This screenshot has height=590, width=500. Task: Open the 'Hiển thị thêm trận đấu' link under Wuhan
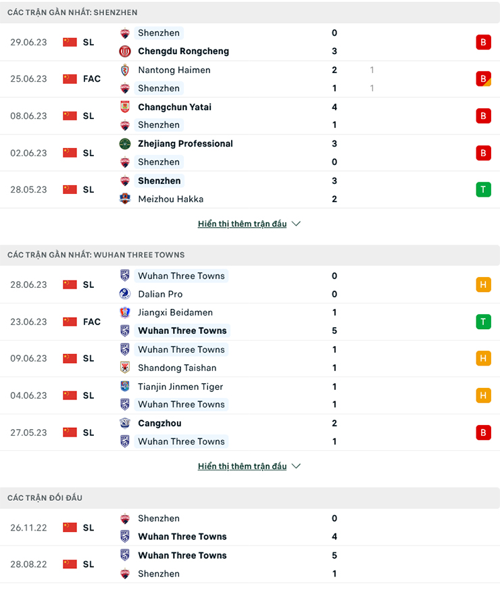(242, 466)
